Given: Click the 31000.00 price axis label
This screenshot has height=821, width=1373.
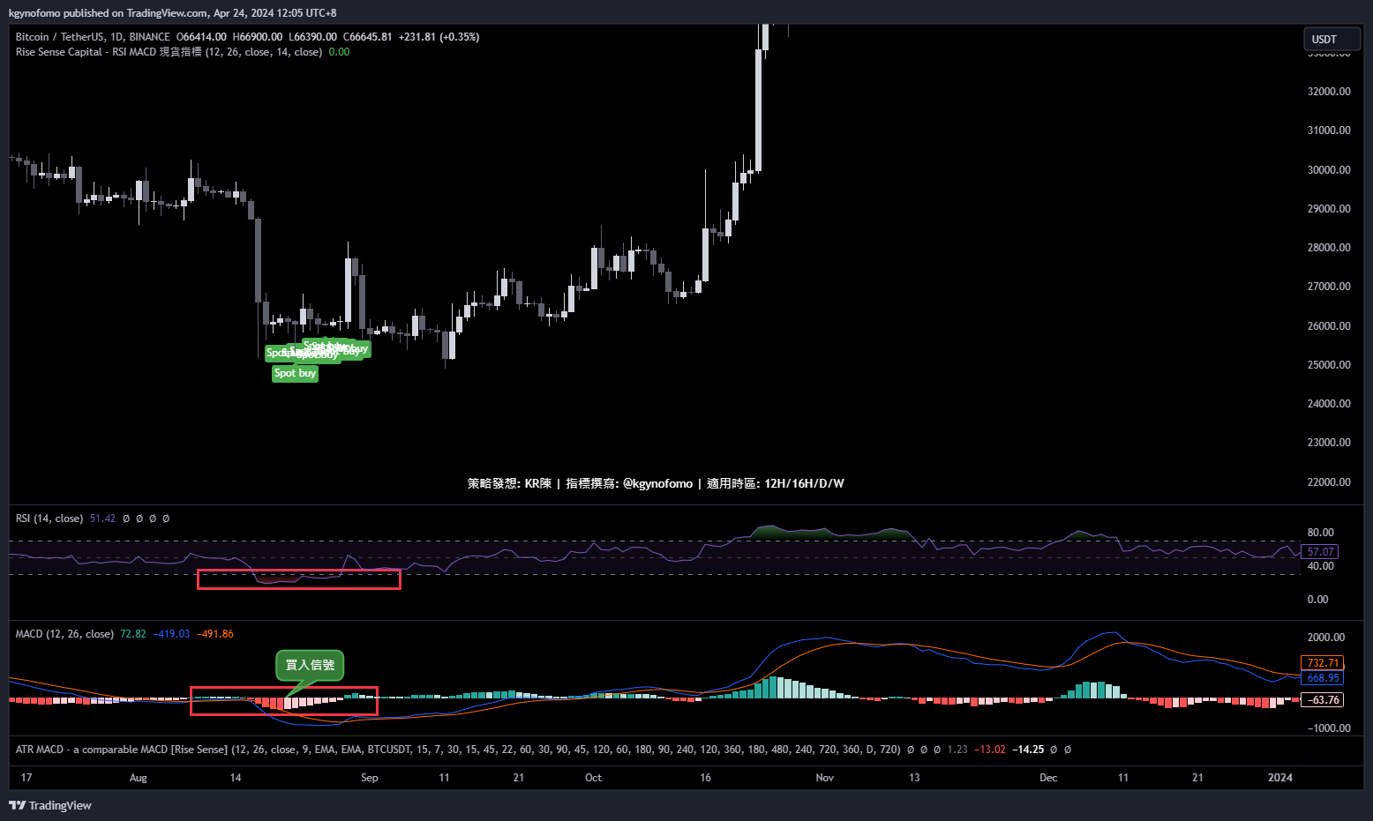Looking at the screenshot, I should click(1329, 131).
